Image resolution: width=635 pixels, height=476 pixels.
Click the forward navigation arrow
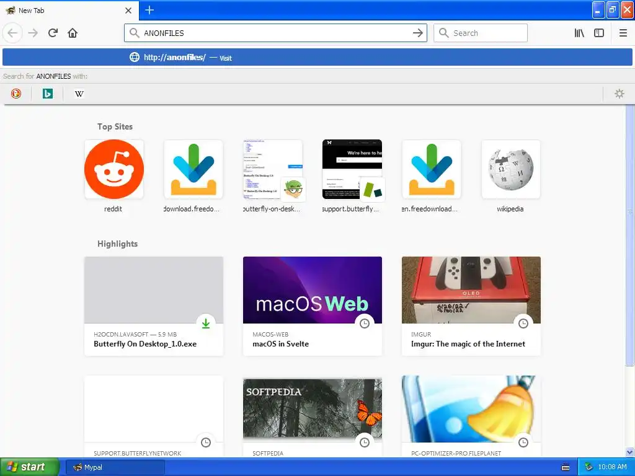click(x=33, y=33)
